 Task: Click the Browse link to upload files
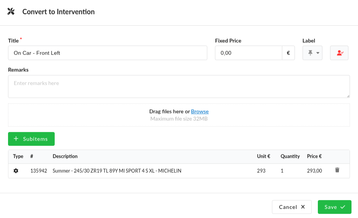pos(200,111)
